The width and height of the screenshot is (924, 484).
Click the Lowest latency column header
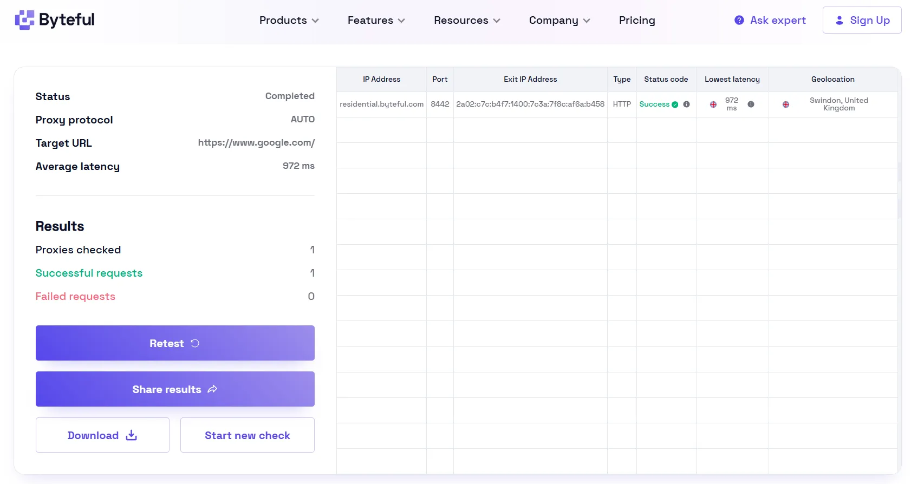732,79
